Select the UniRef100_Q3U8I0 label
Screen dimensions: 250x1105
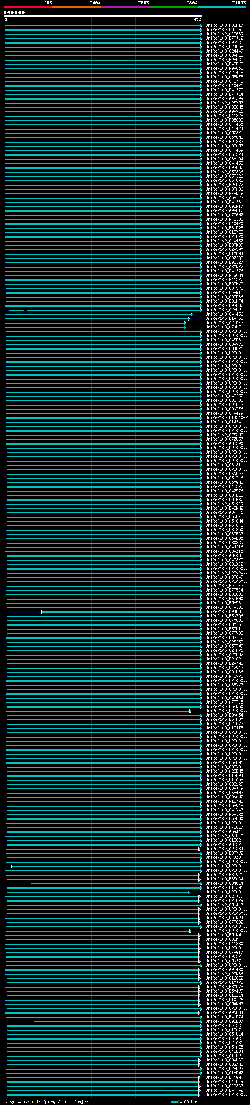point(224,465)
